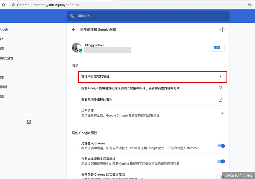Expand the sidebar dropdown arrow

click(29, 108)
